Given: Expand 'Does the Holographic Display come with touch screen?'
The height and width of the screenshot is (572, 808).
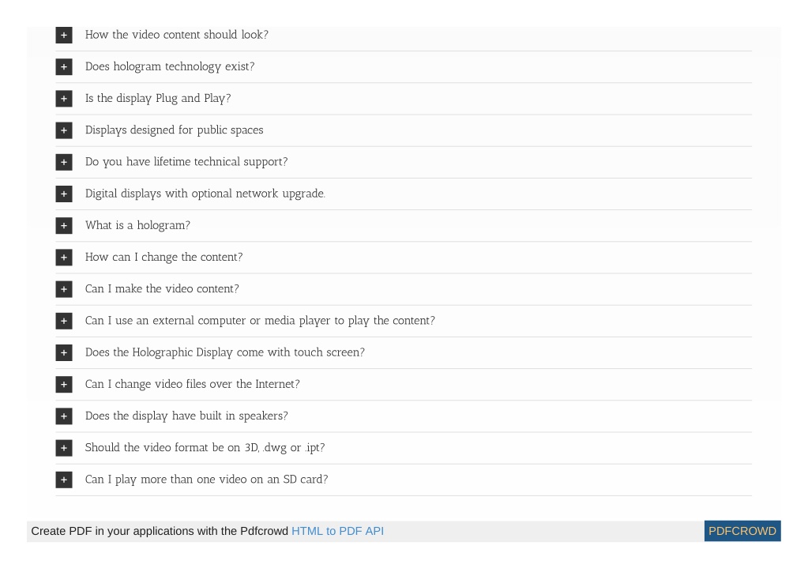Looking at the screenshot, I should pos(224,352).
